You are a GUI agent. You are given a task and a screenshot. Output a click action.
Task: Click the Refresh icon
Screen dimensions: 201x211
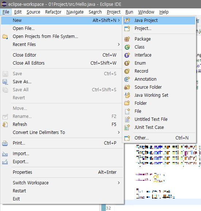5,124
